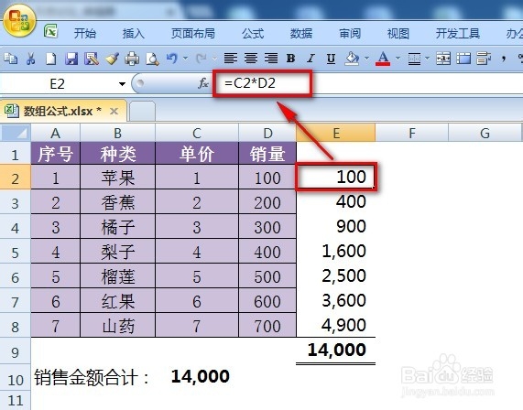Click the Name Box showing E2
Screen dimensions: 523x410
(57, 83)
